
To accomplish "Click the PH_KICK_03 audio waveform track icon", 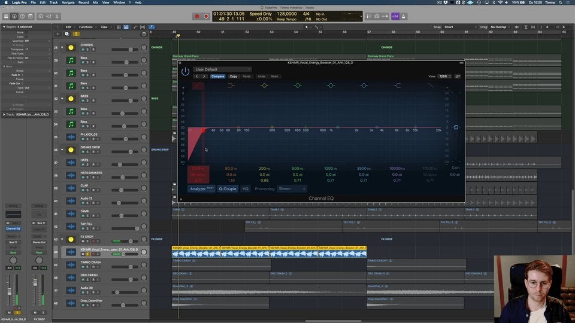I will [71, 137].
